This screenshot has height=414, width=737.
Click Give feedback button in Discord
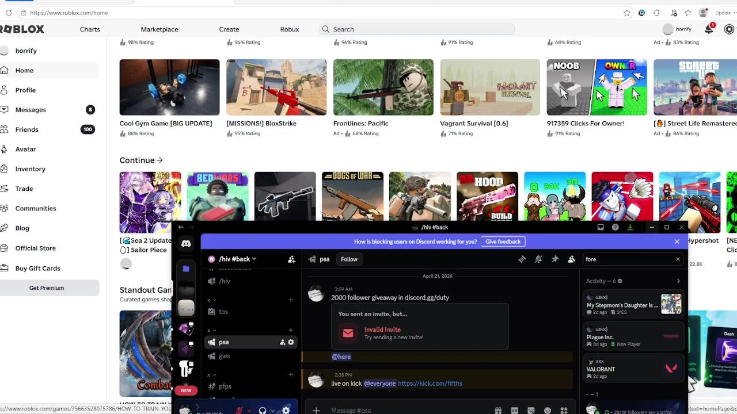503,241
